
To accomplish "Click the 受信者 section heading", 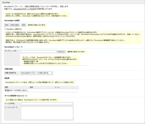I will (7, 78).
